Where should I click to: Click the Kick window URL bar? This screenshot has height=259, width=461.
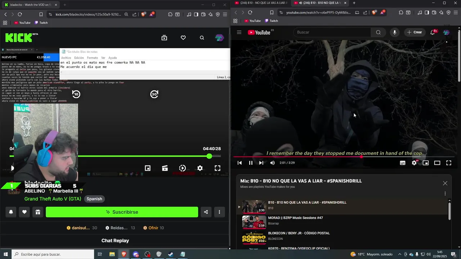[88, 14]
